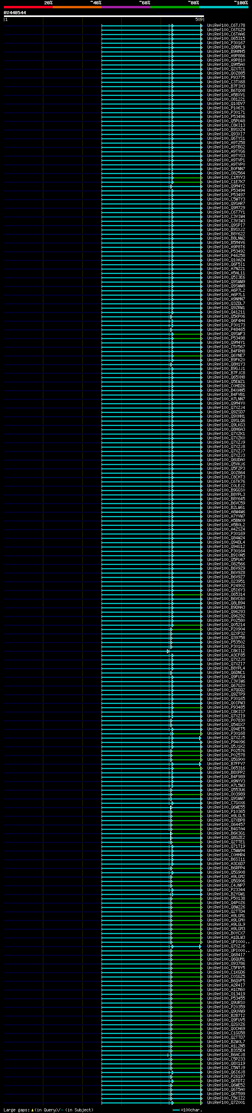Open hit UniRef100_O65315

(226, 38)
